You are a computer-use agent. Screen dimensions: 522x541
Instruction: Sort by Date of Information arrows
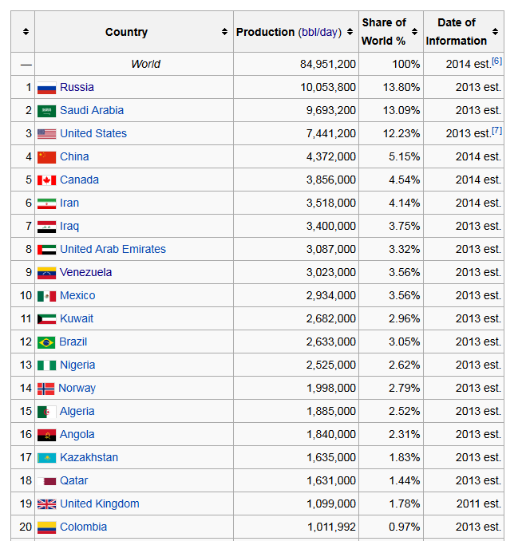[x=495, y=32]
